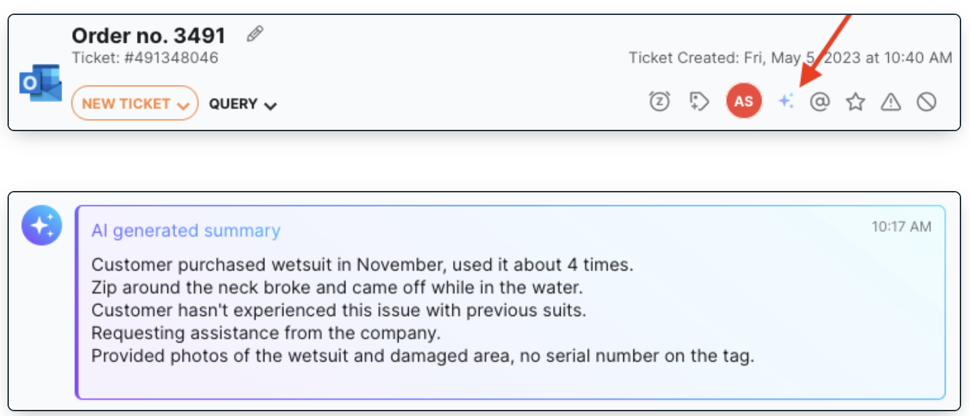Open the AS assignee avatar
The height and width of the screenshot is (416, 970).
tap(744, 101)
